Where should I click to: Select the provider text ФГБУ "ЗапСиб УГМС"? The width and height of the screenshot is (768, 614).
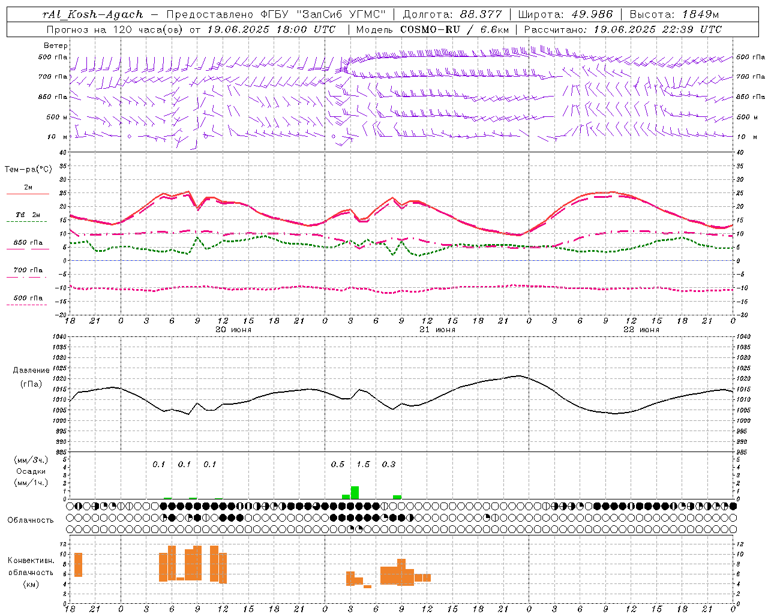coord(323,14)
